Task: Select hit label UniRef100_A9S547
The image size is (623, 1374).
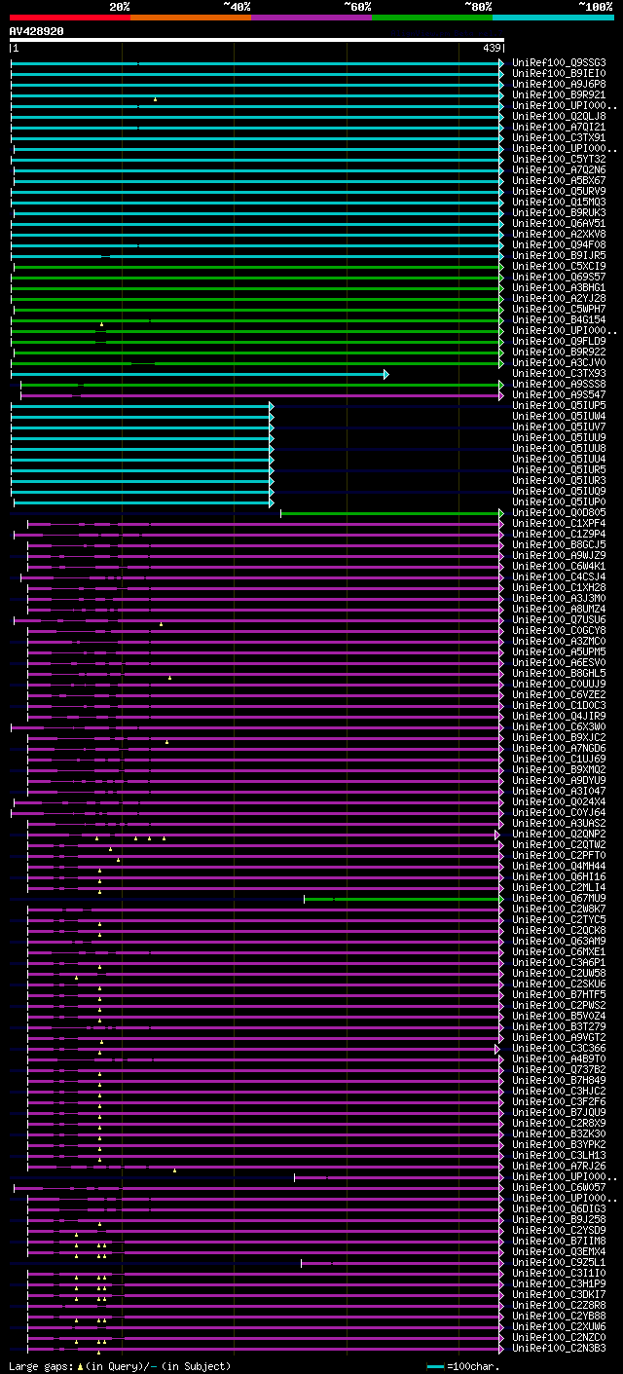Action: tap(559, 395)
